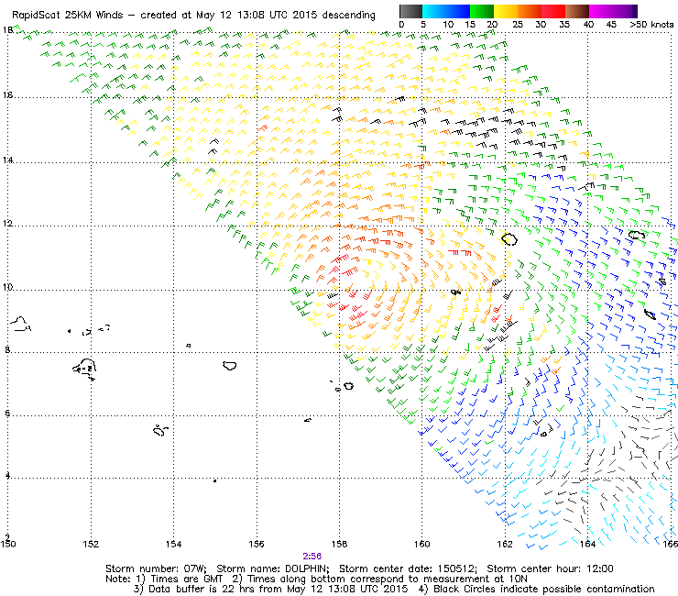Click the "4" latitude axis label
678x596 pixels.
[7, 476]
